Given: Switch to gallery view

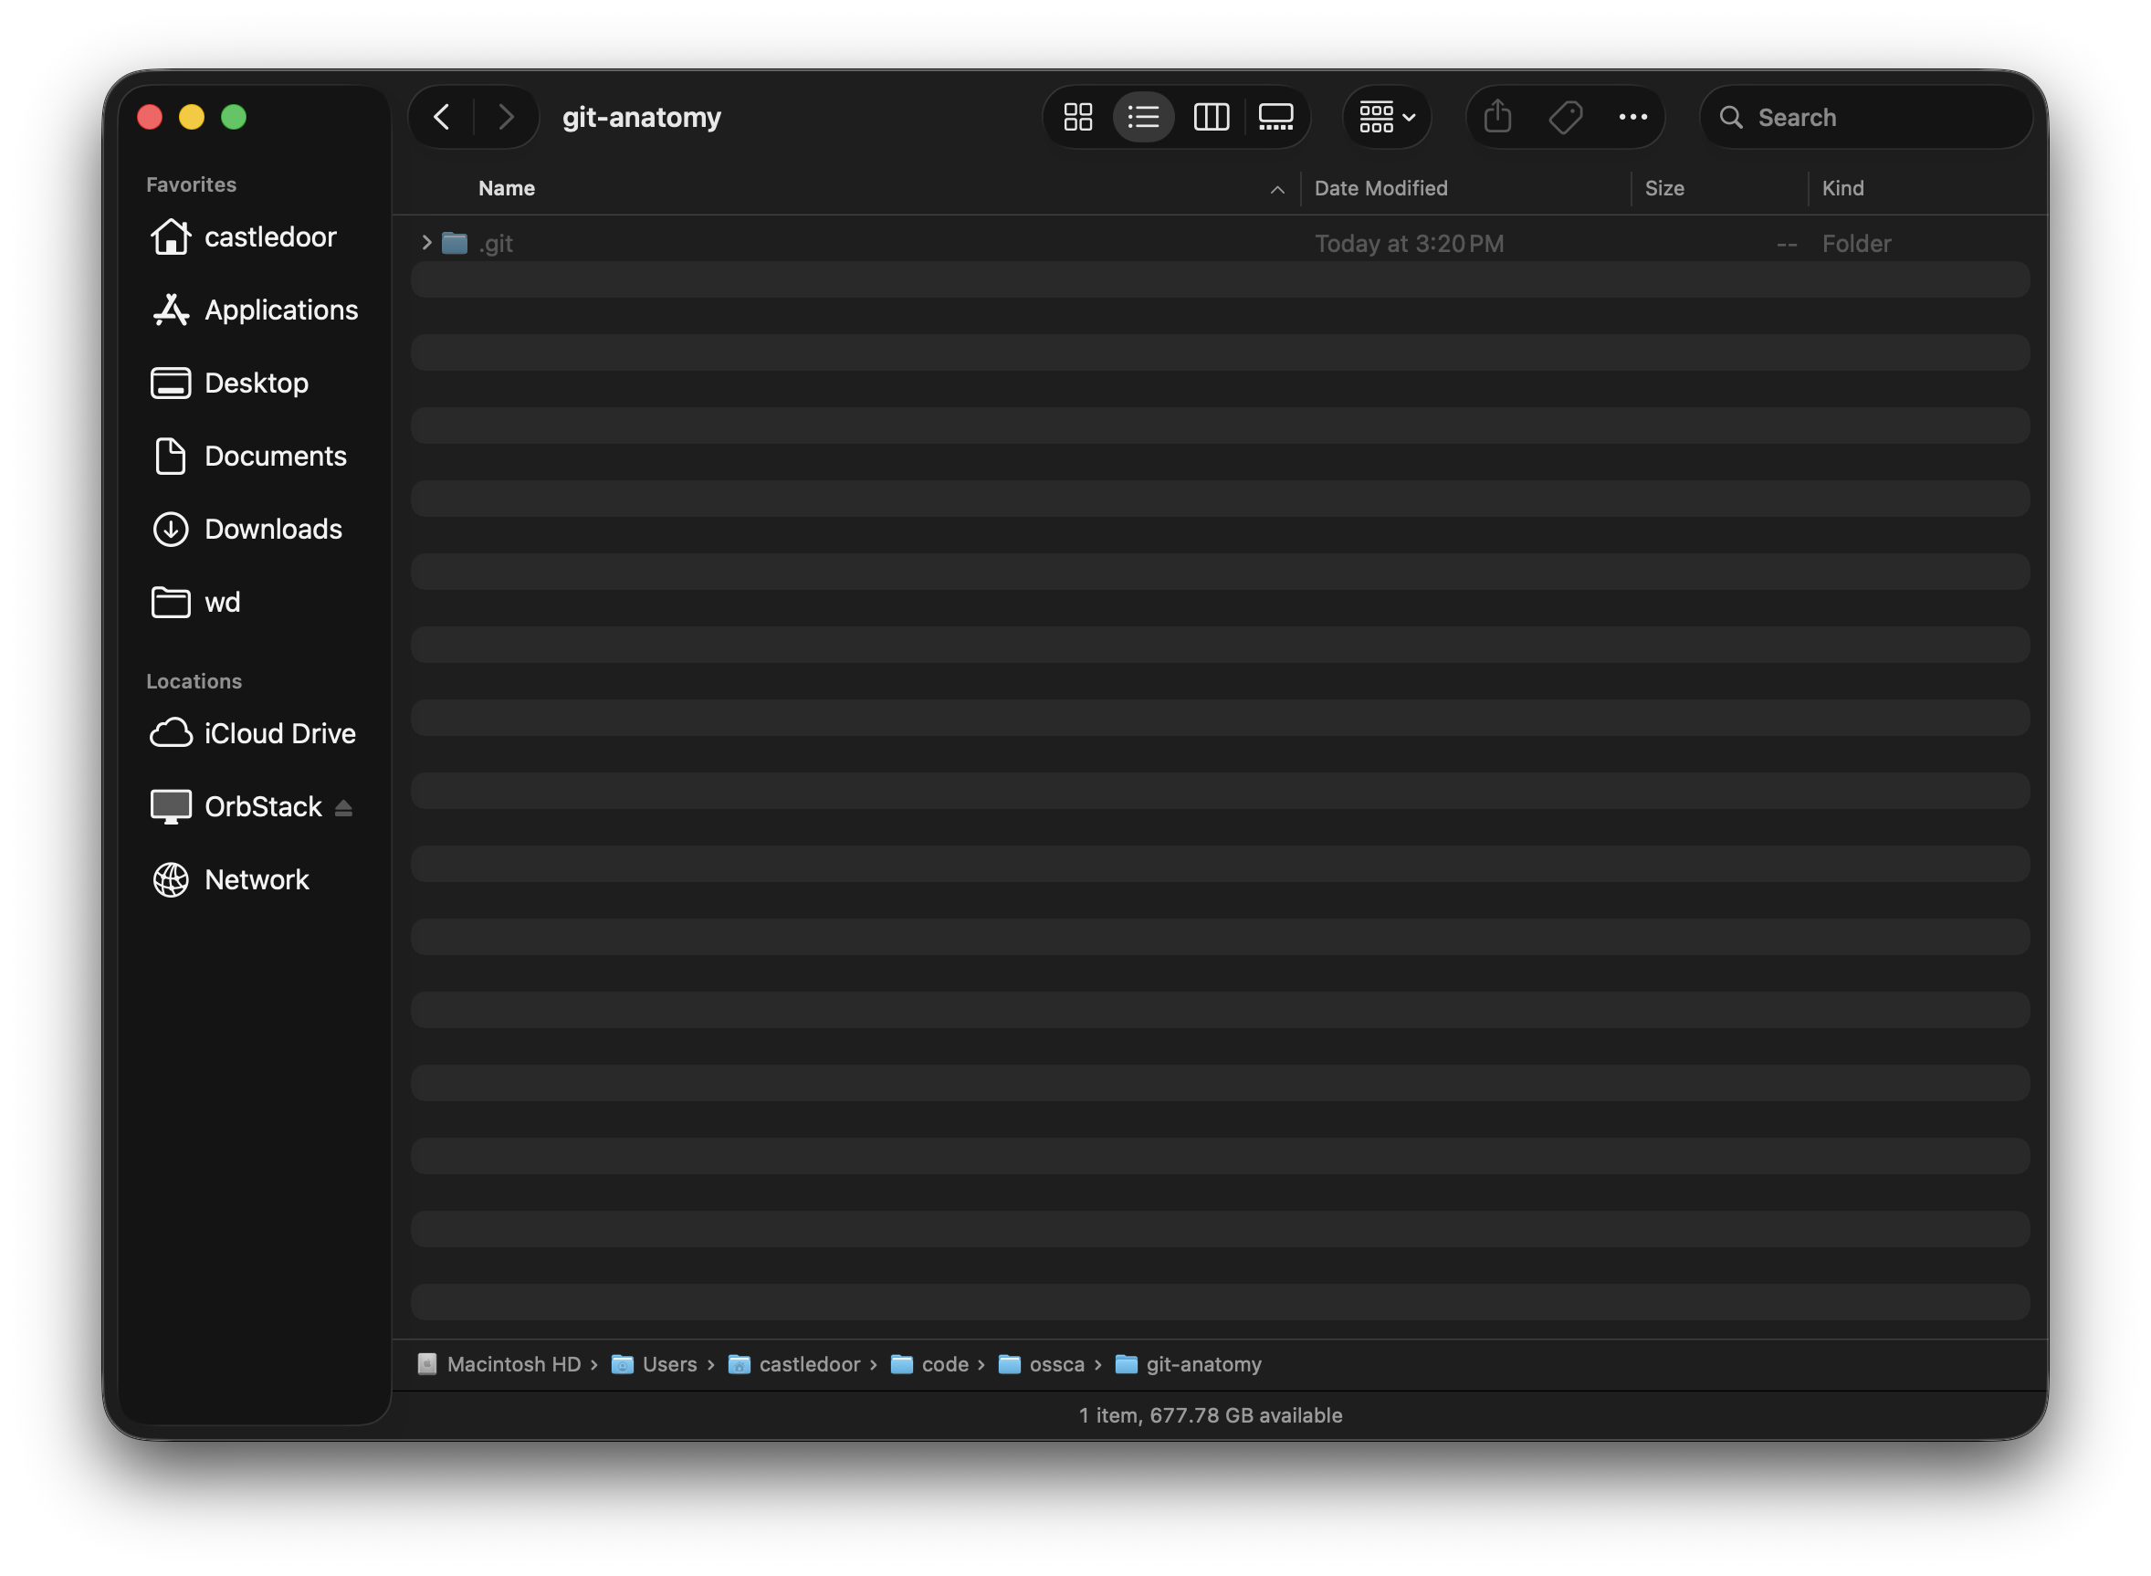Looking at the screenshot, I should [1275, 118].
